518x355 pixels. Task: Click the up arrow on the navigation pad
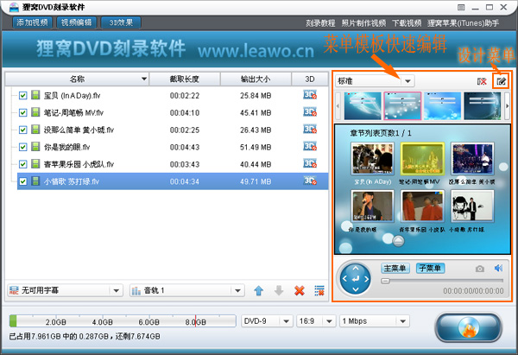pos(356,269)
